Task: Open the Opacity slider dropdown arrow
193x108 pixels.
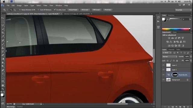Action: 191,57
